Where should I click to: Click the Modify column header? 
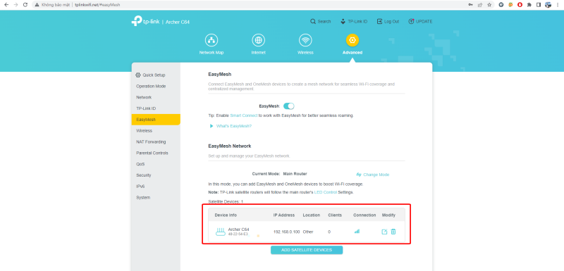point(388,215)
